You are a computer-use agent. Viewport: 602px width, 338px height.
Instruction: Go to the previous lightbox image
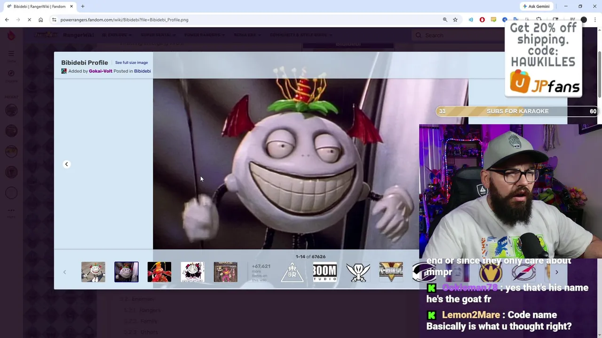point(66,164)
